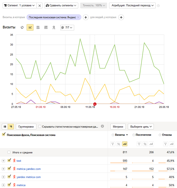Open the metrica.yandex.com phrase link
Screen dimensions: 177x188
(29, 169)
